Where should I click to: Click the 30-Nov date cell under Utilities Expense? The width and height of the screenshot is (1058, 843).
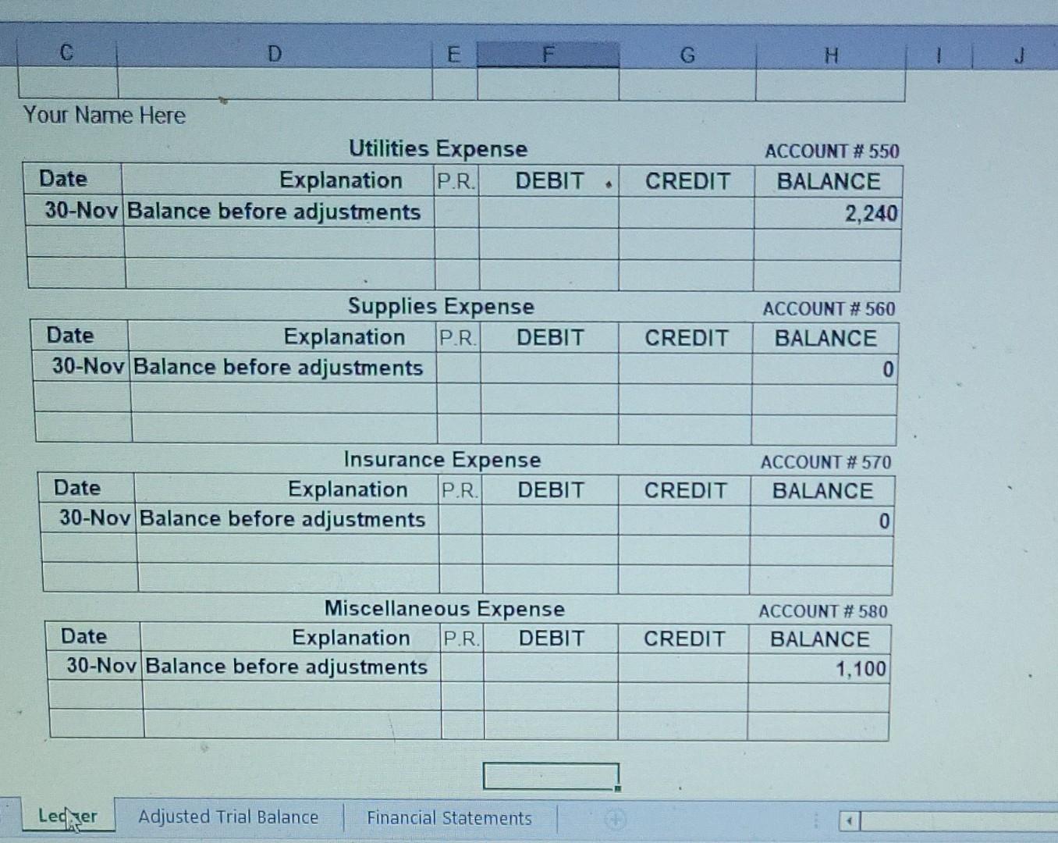75,211
